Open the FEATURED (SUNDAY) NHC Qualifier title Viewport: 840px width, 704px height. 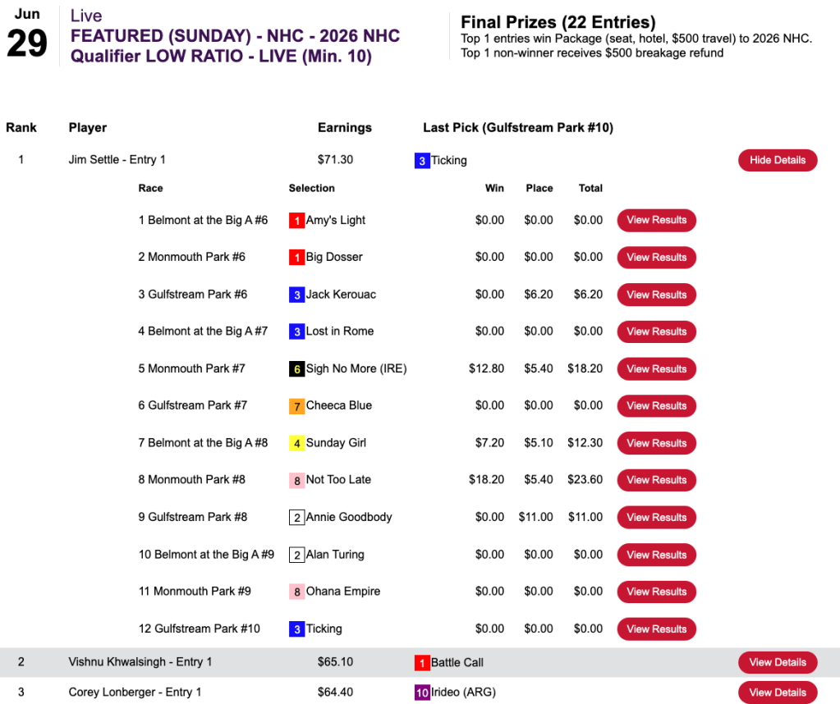(x=235, y=47)
